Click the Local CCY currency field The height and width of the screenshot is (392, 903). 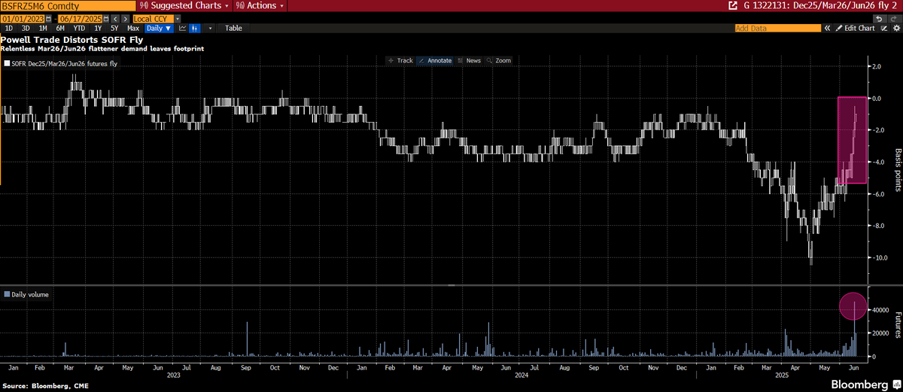click(x=153, y=18)
